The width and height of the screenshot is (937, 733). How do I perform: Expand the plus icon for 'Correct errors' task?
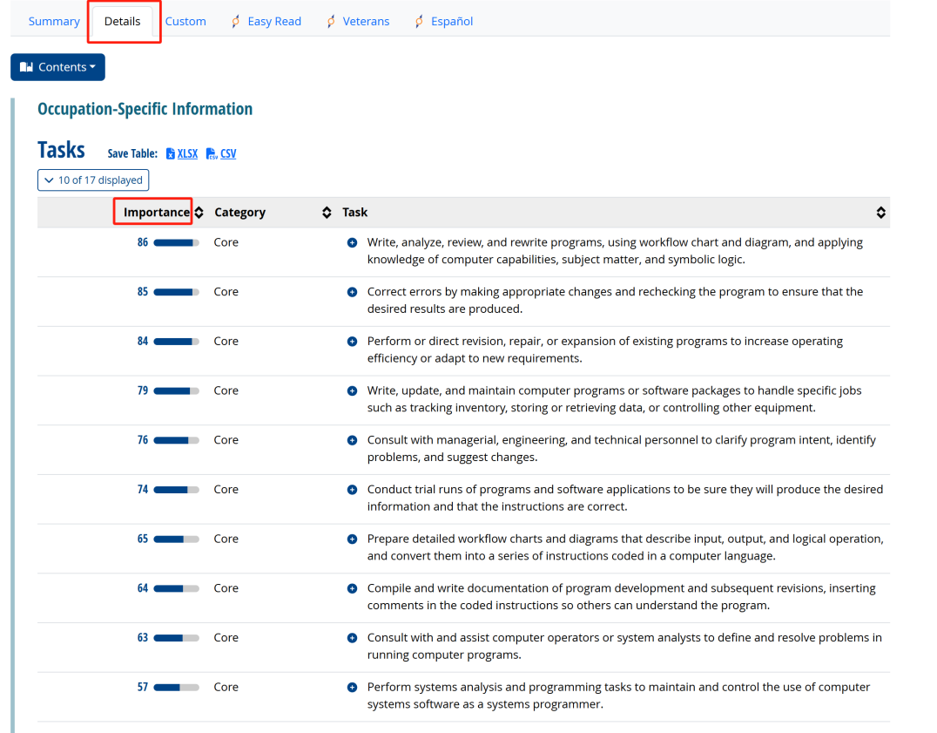pos(352,292)
